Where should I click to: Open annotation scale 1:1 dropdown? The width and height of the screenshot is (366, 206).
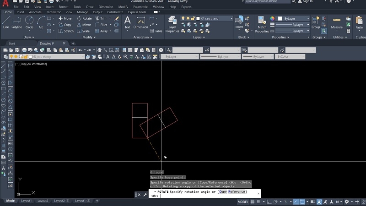point(339,201)
